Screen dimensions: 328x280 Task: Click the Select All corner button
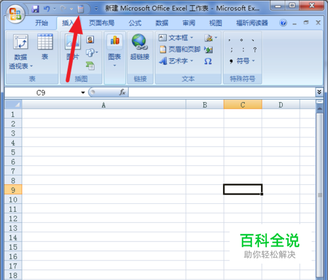click(x=13, y=104)
